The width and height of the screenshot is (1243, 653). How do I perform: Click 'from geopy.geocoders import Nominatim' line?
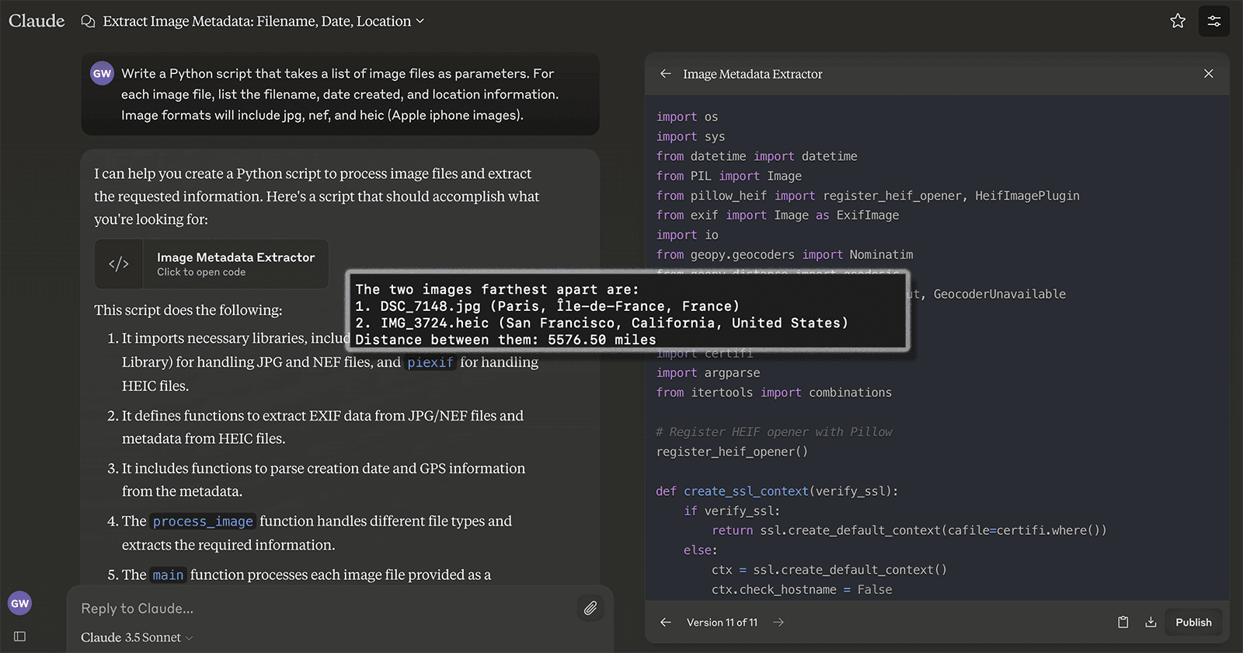tap(785, 255)
